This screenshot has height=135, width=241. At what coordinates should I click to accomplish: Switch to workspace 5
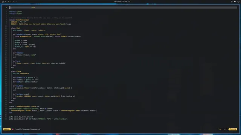tap(16, 1)
